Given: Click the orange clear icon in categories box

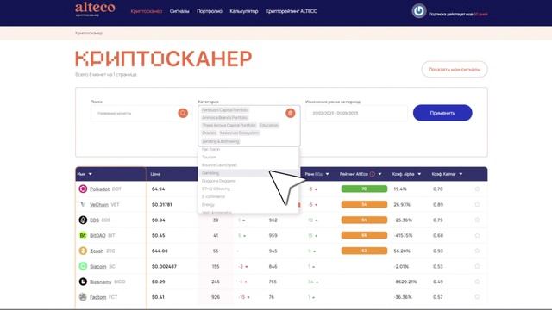Looking at the screenshot, I should point(291,113).
